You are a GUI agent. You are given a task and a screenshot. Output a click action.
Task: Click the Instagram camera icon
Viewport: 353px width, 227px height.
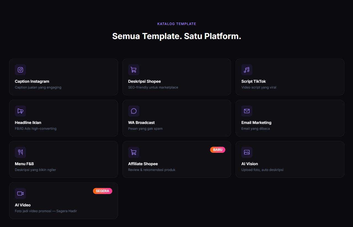point(20,70)
